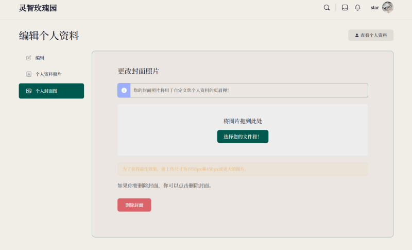Open the notifications bell icon
The width and height of the screenshot is (412, 250).
[x=357, y=8]
